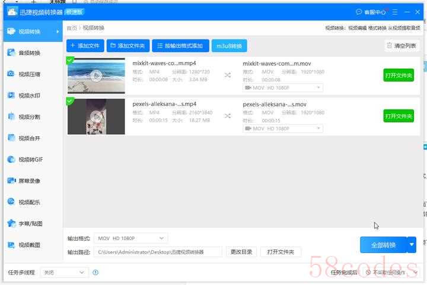Click the 添加文件夹 button
Image resolution: width=427 pixels, height=285 pixels.
tap(128, 46)
